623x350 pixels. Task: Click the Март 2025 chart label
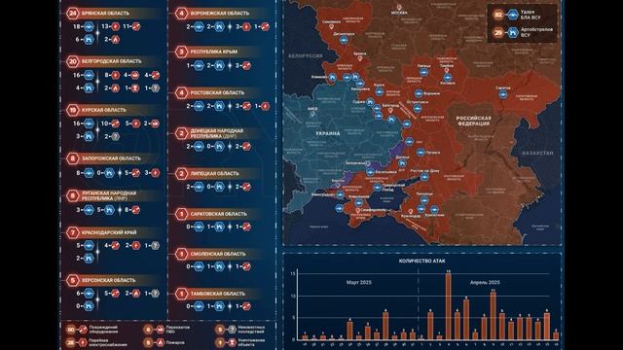tap(359, 283)
